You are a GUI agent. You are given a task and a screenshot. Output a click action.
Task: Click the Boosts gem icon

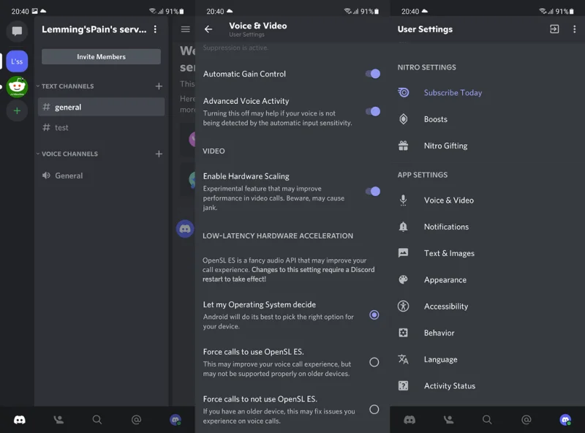[404, 119]
